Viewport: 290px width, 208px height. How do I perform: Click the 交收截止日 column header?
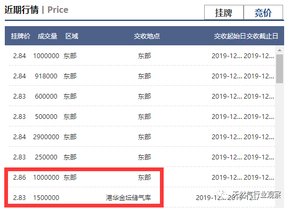pos(262,36)
